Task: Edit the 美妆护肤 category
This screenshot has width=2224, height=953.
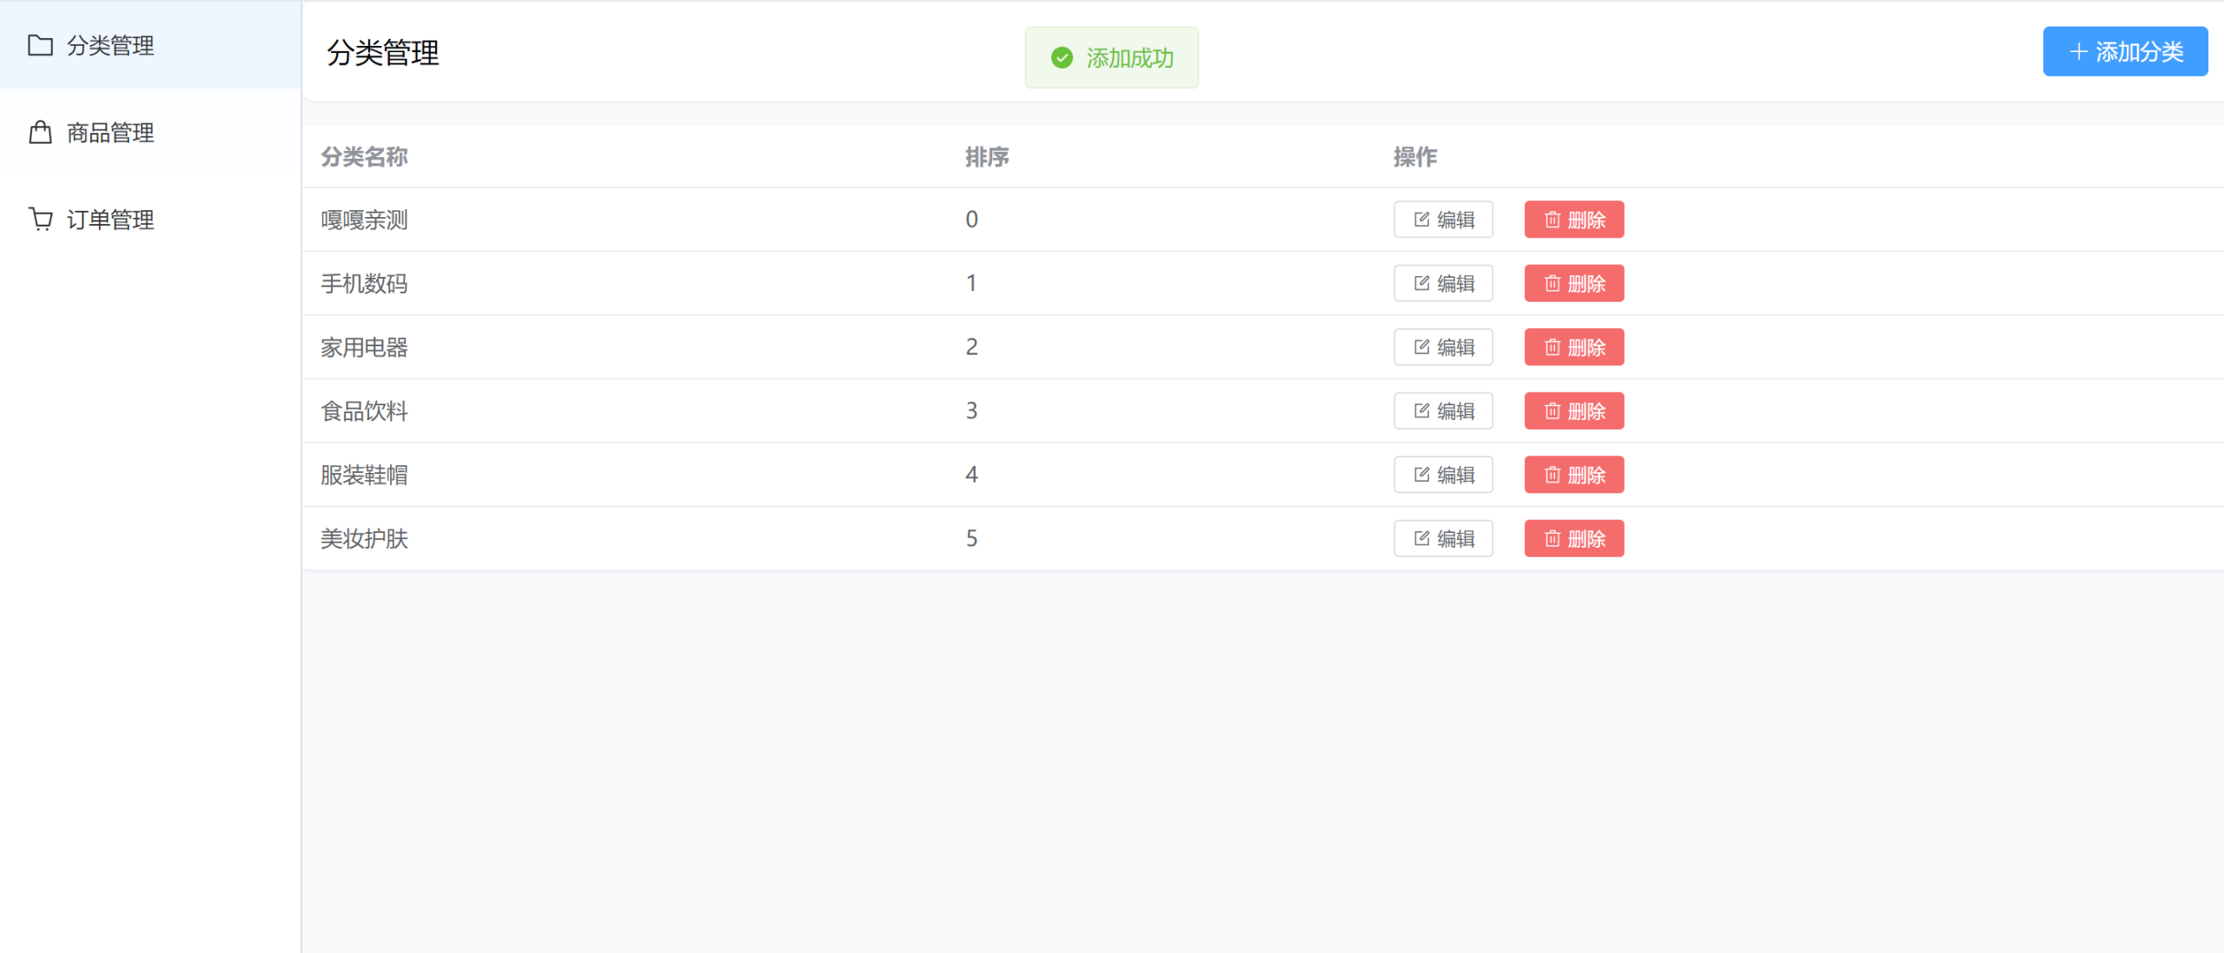Action: 1443,539
